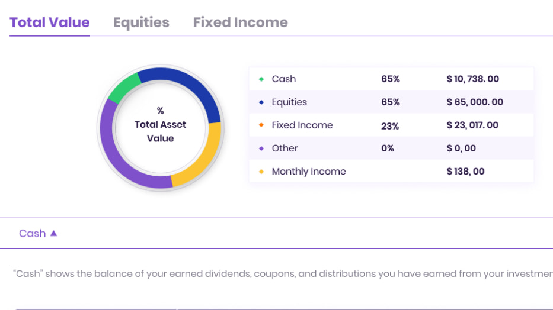
Task: Select the Cash row label in legend
Action: tap(283, 79)
